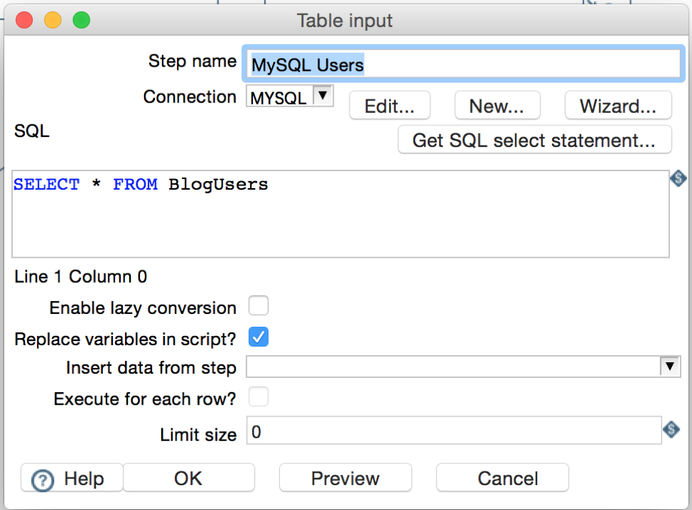Click the Insert data from step combo field
Image resolution: width=692 pixels, height=510 pixels.
pyautogui.click(x=463, y=367)
